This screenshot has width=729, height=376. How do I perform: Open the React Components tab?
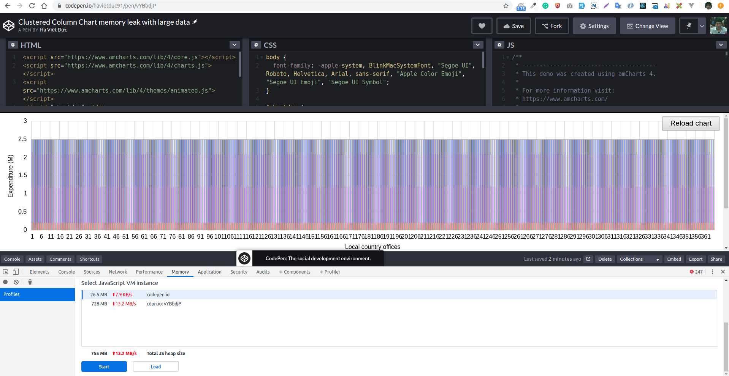[x=295, y=272]
